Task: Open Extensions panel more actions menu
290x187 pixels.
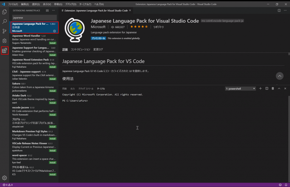Action: point(54,10)
